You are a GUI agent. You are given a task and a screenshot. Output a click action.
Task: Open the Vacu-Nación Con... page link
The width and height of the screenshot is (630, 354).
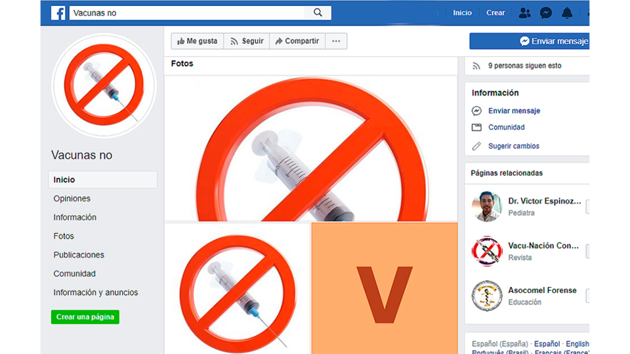click(543, 246)
